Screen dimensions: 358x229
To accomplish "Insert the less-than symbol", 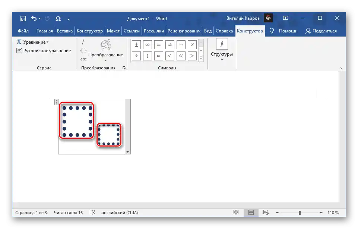I will click(170, 56).
